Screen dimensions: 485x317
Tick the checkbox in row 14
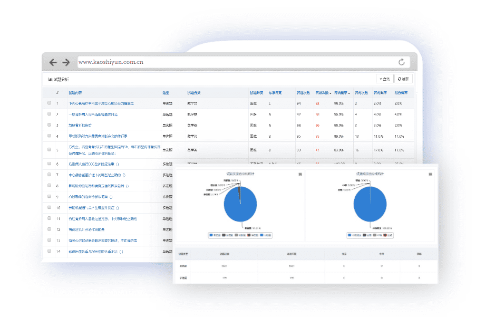[49, 251]
